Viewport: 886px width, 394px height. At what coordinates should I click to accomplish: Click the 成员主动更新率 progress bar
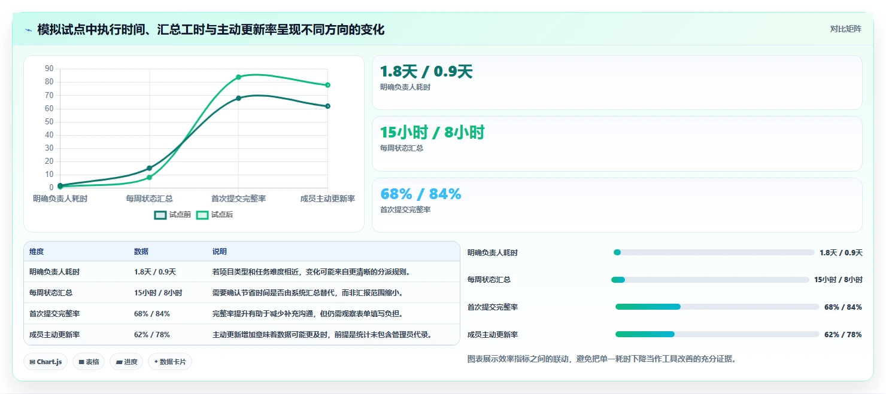pos(717,334)
